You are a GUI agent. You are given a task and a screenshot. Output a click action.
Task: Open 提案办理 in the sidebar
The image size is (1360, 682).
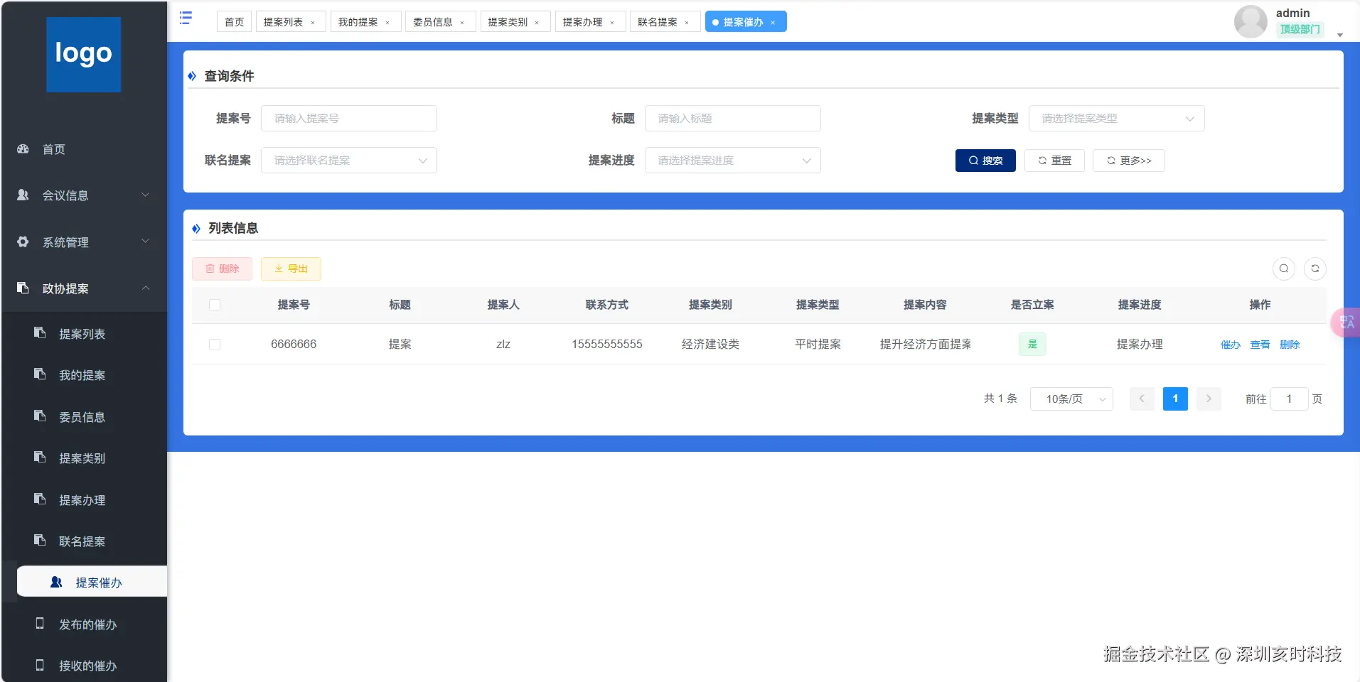pyautogui.click(x=84, y=500)
